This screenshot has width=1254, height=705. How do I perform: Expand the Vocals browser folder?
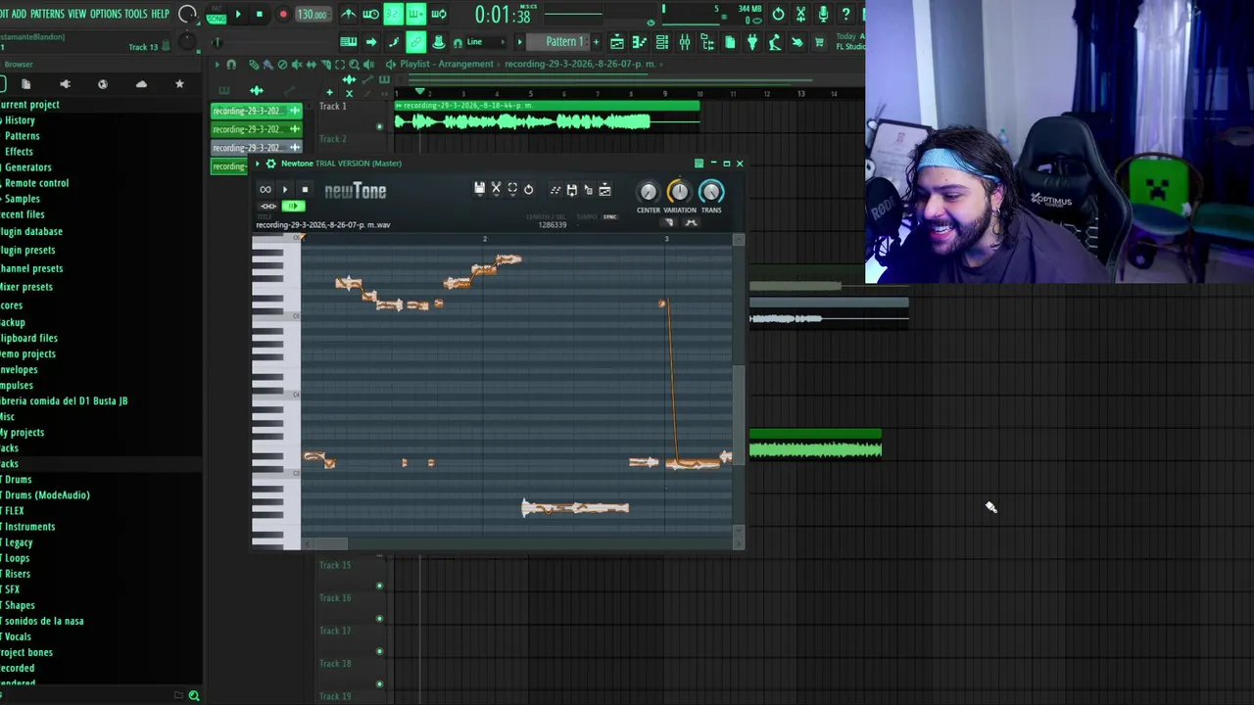coord(18,636)
